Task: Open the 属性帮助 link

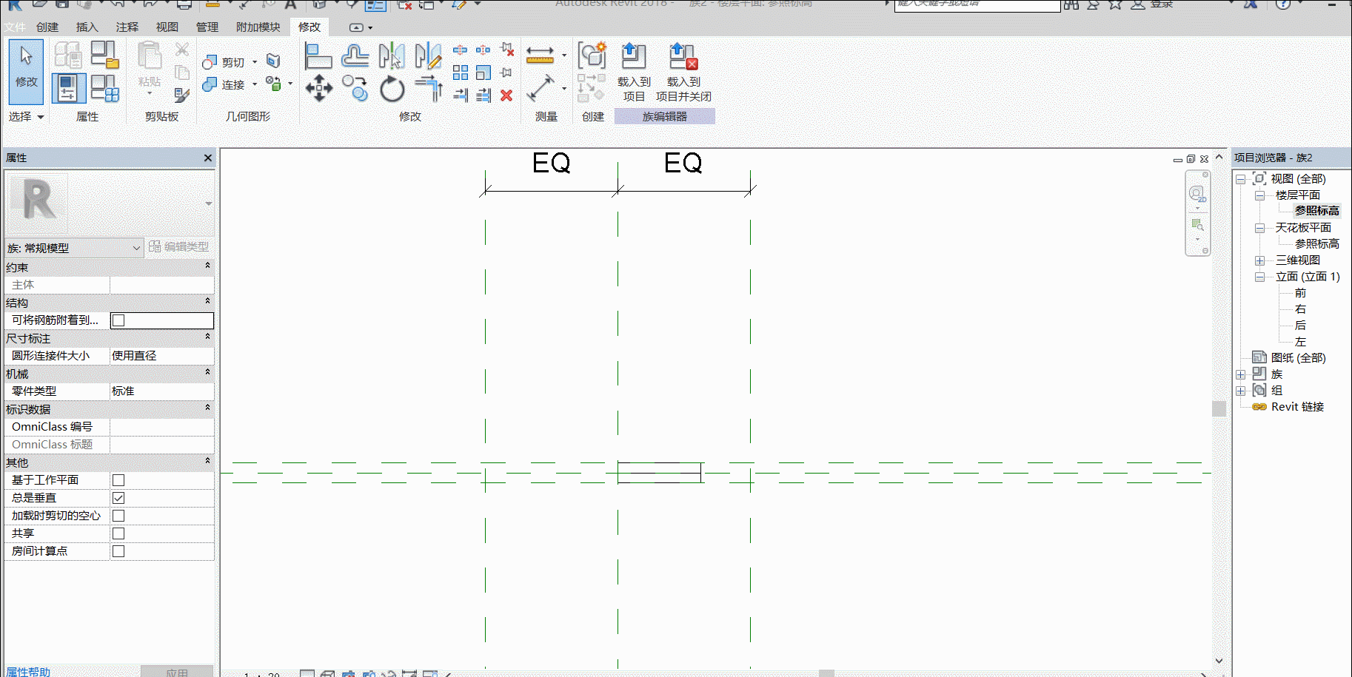Action: click(29, 671)
